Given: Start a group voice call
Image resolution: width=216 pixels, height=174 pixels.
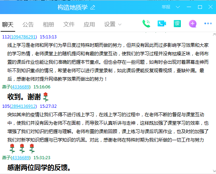Looking at the screenshot, I should [x=146, y=24].
